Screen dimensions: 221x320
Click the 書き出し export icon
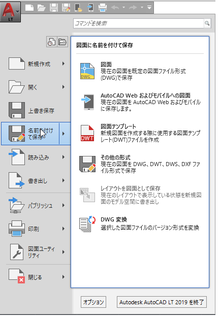(x=17, y=180)
